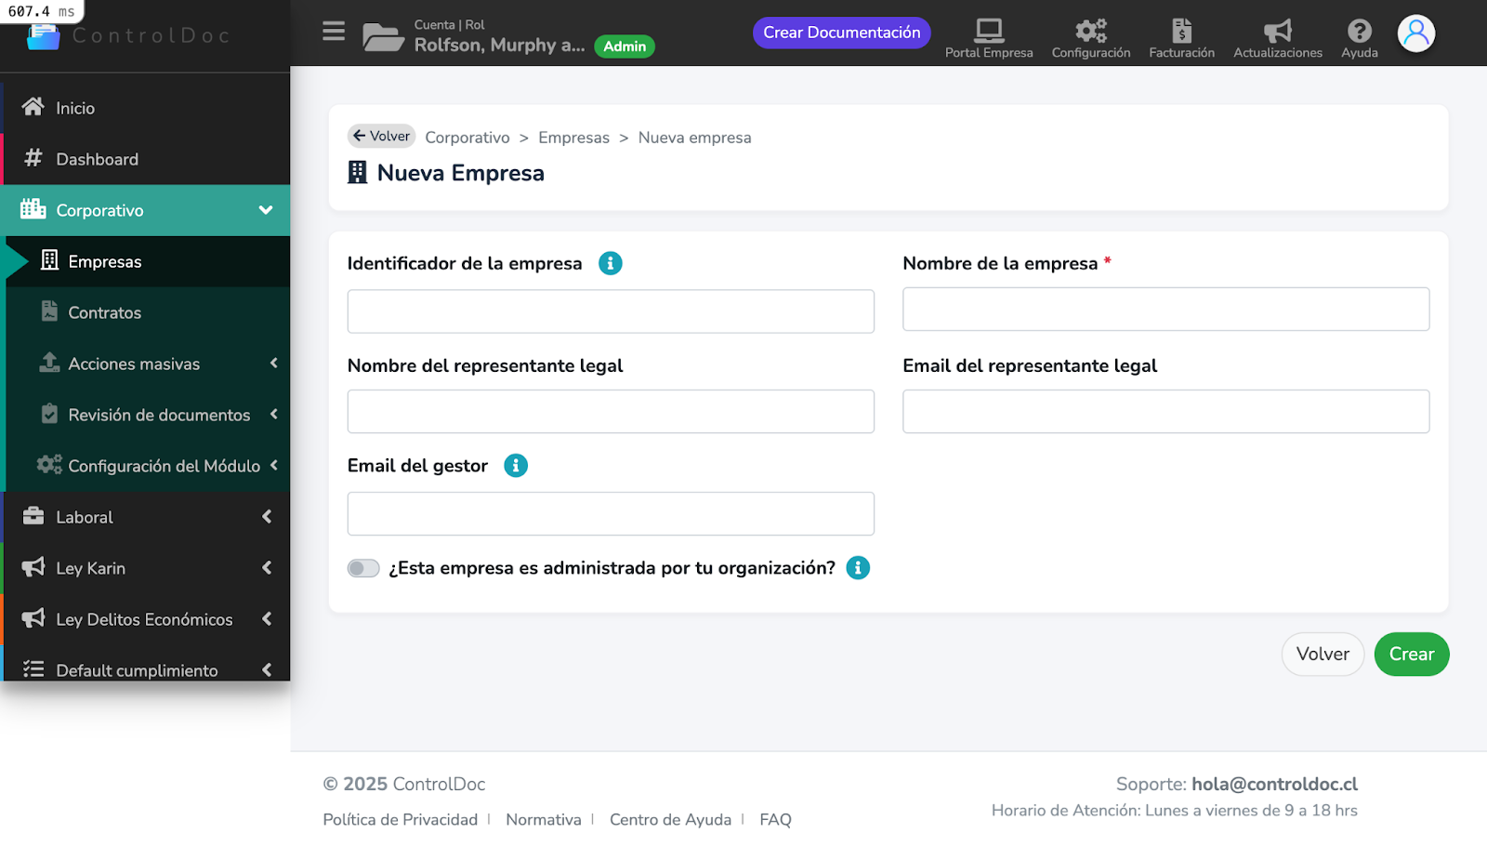Show info for Identificador de la empresa
Image resolution: width=1487 pixels, height=860 pixels.
(x=611, y=263)
